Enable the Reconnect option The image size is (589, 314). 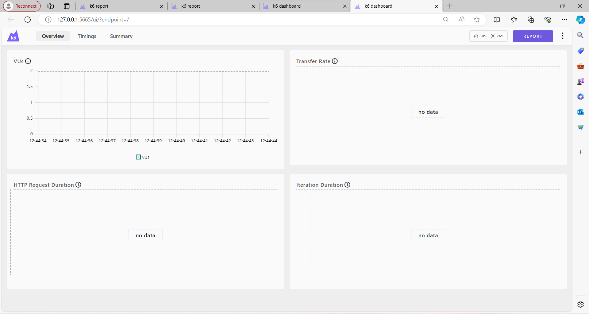tap(21, 6)
